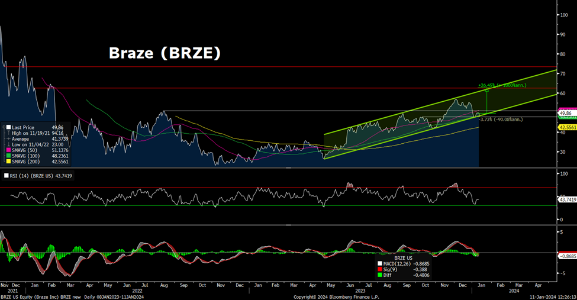Viewport: 577px width, 300px height.
Task: Click the red Sig(9) swatch
Action: [380, 269]
